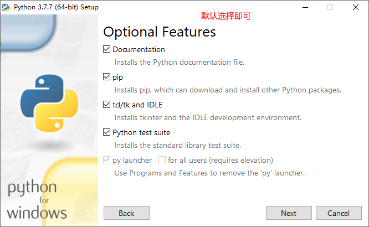Viewport: 369px width, 227px height.
Task: Click the Python test suite label
Action: tap(141, 132)
